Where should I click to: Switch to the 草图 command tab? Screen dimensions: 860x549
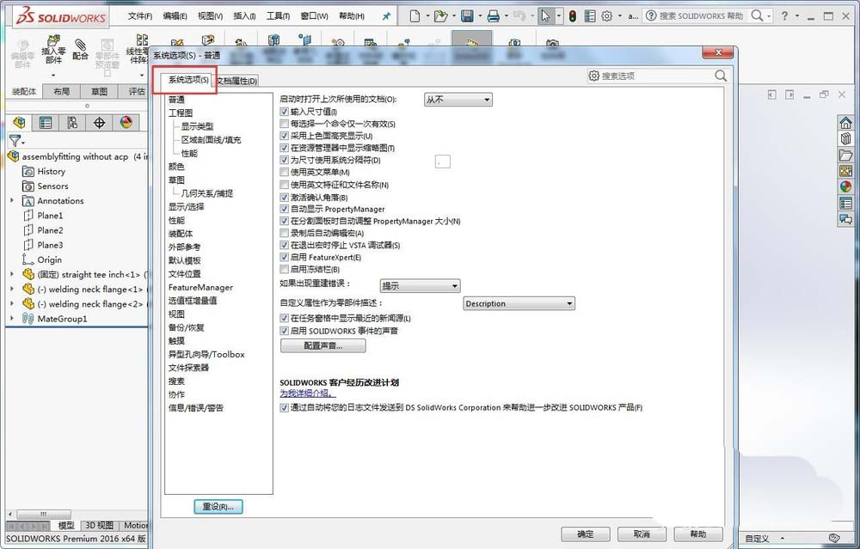coord(99,91)
